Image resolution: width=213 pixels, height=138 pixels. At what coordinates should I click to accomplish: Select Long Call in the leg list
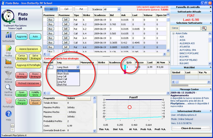68,76
